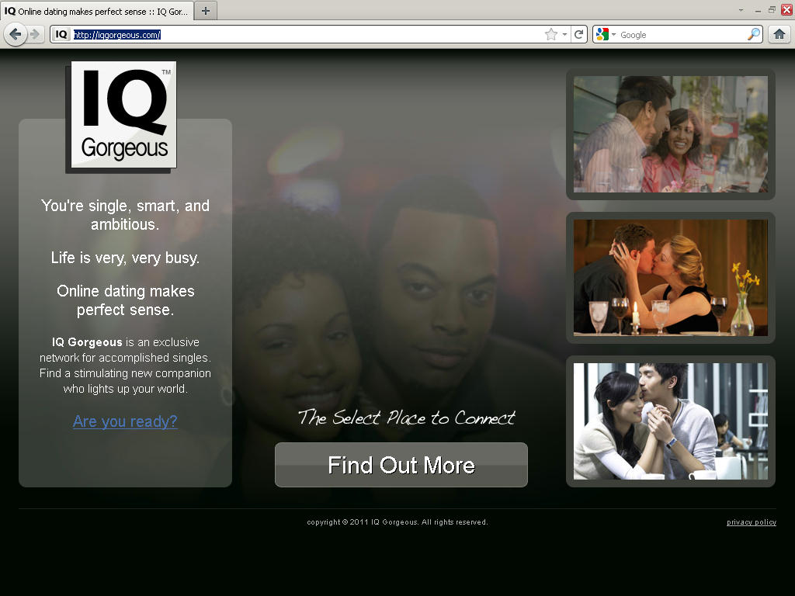Reload the page using the refresh icon
Screen dimensions: 795x596
(578, 34)
